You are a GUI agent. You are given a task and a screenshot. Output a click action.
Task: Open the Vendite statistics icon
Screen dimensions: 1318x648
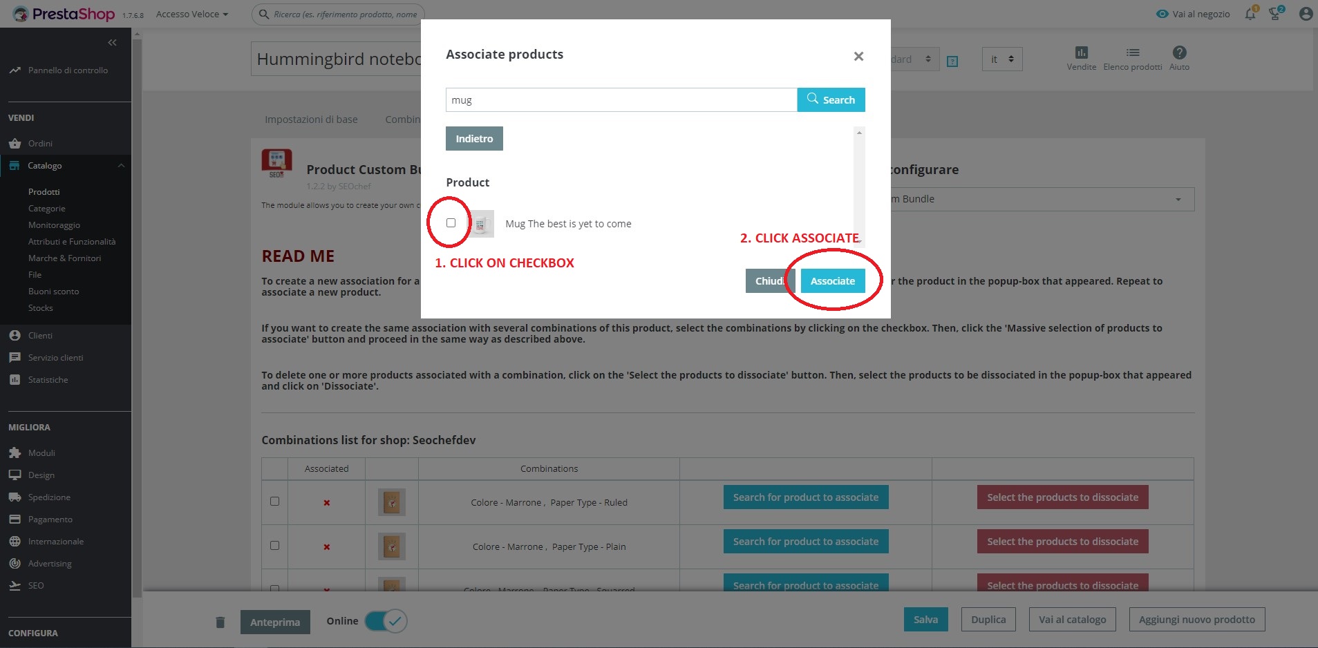coord(1081,53)
